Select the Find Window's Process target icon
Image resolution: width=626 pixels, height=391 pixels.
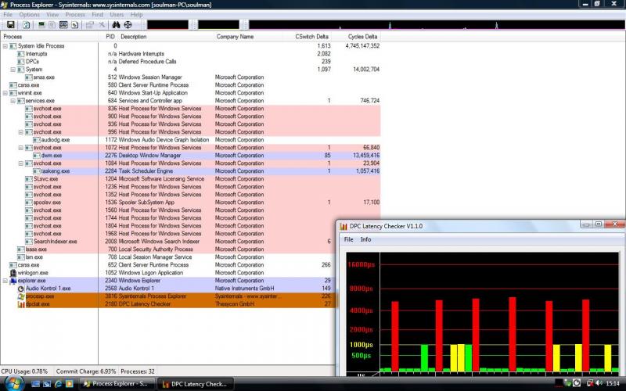(128, 25)
